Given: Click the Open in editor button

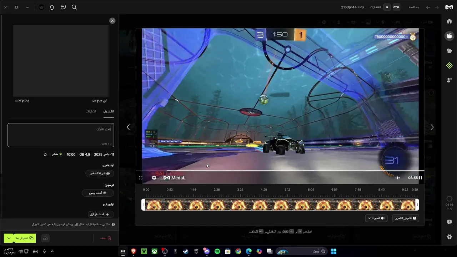Looking at the screenshot, I should coord(406,218).
